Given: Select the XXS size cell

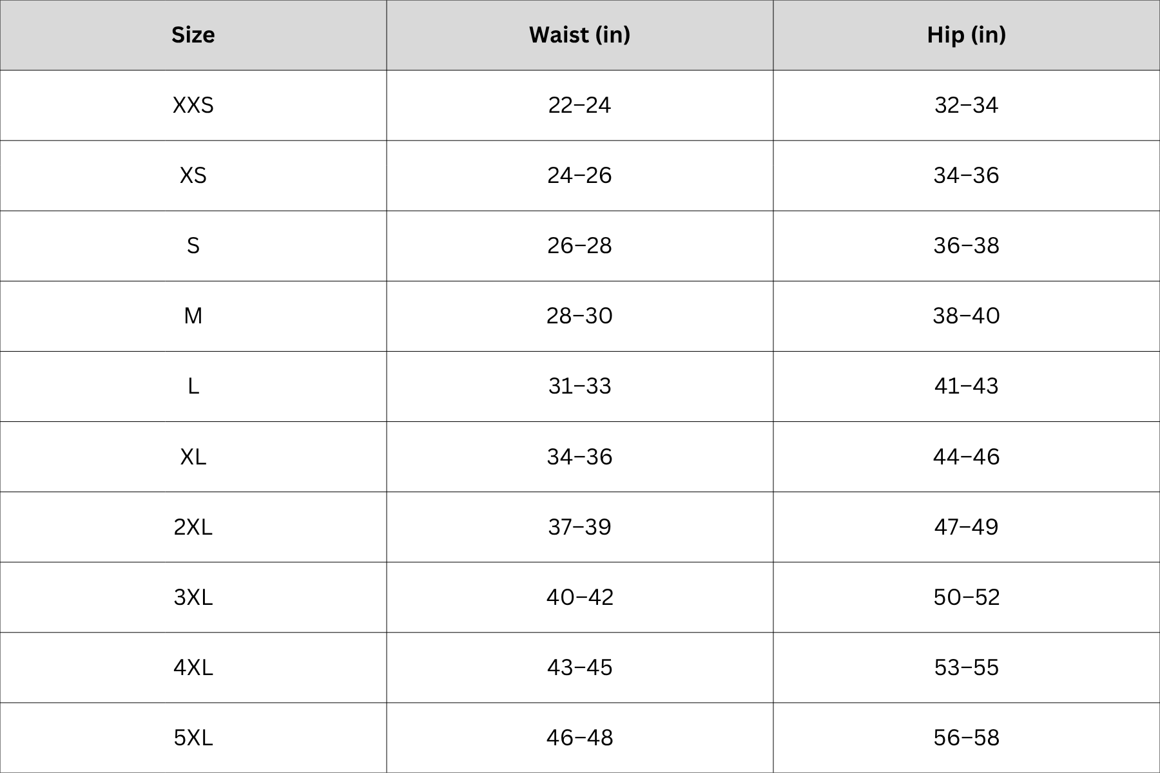Looking at the screenshot, I should coord(193,105).
